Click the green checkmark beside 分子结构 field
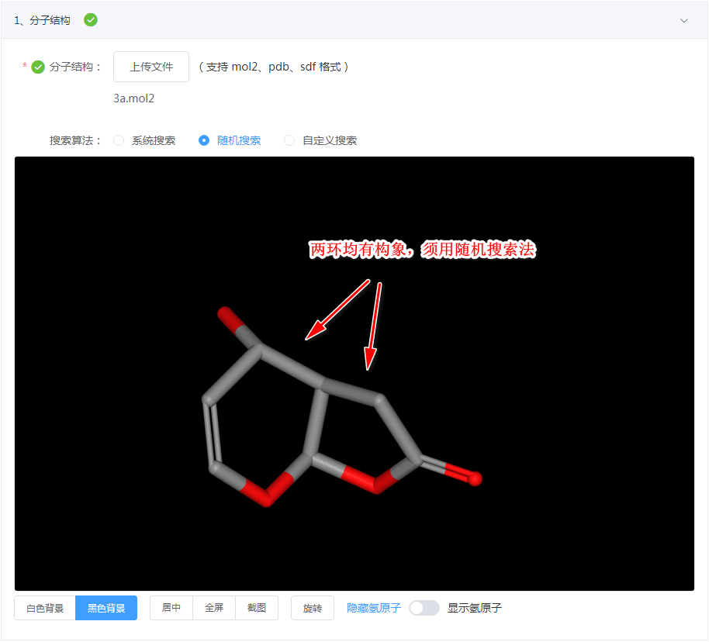 tap(37, 67)
